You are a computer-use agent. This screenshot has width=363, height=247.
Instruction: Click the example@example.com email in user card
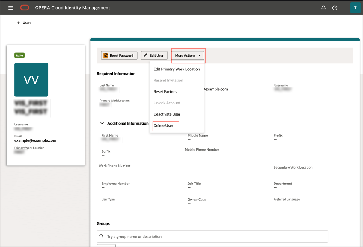35,140
